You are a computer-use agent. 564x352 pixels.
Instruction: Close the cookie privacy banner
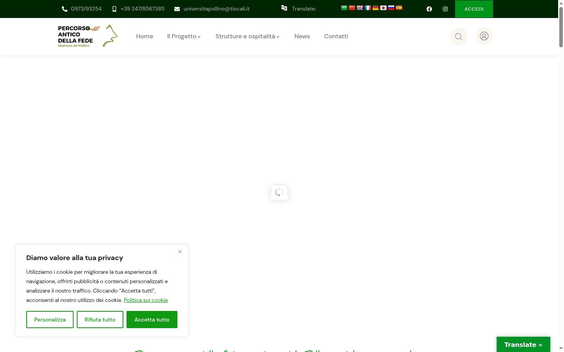(180, 251)
